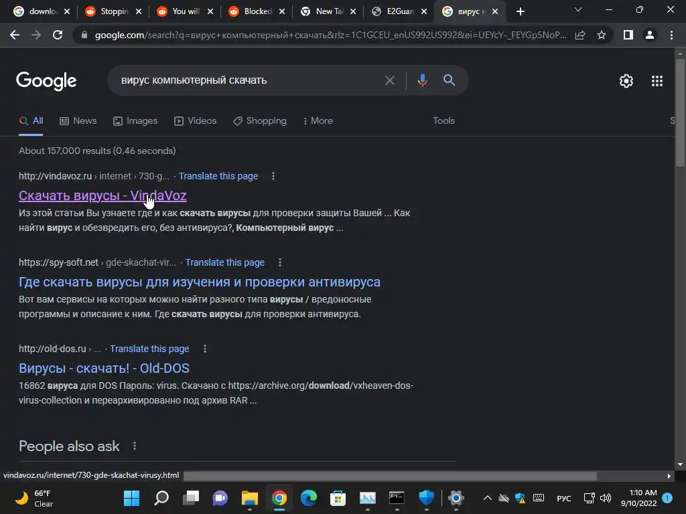Open the Command Prompt taskbar icon

[x=397, y=498]
